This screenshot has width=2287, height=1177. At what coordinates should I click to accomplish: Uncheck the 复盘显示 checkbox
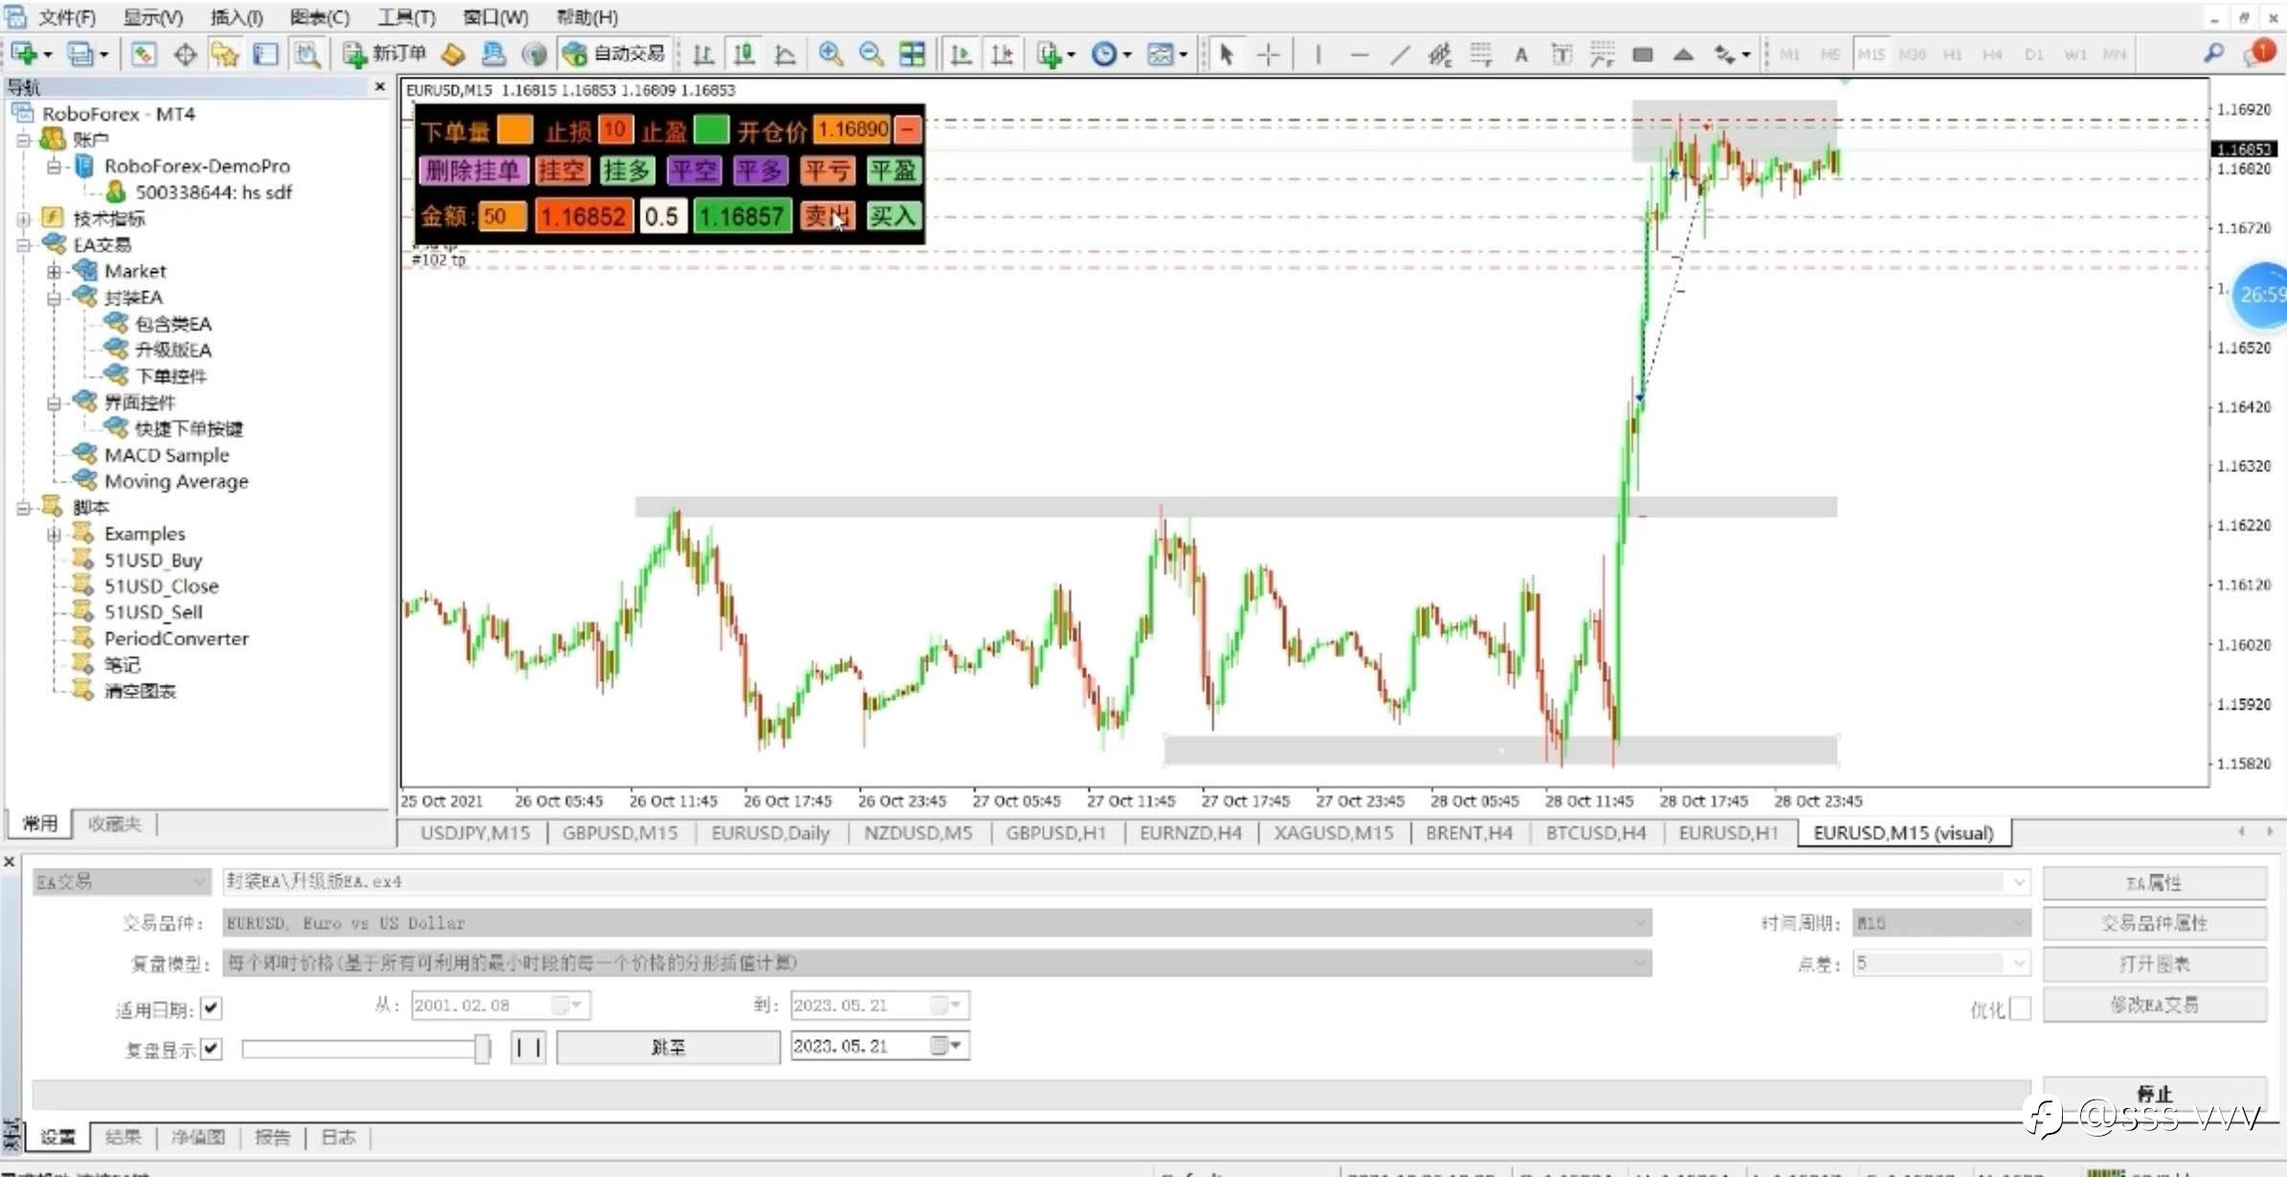pyautogui.click(x=212, y=1049)
